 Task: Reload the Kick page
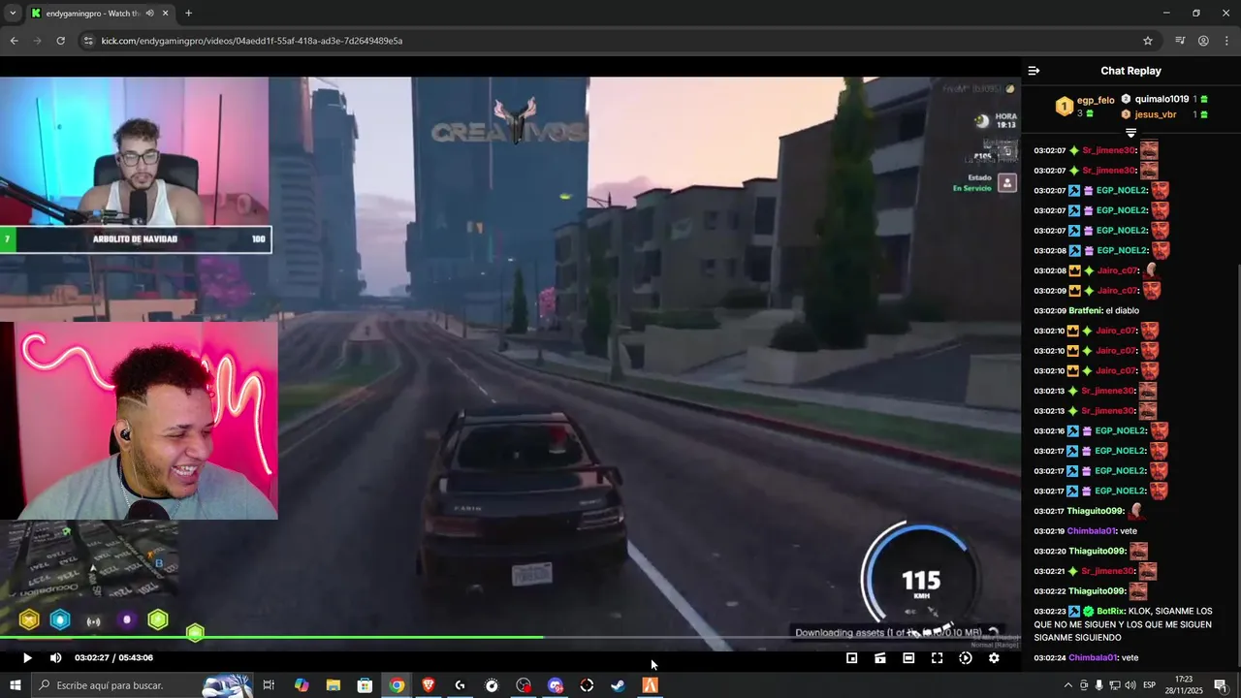[x=60, y=41]
